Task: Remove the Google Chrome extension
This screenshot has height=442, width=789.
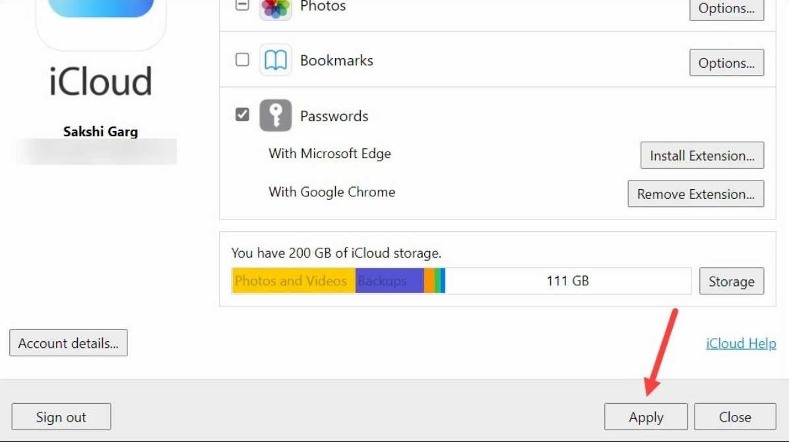Action: (695, 194)
